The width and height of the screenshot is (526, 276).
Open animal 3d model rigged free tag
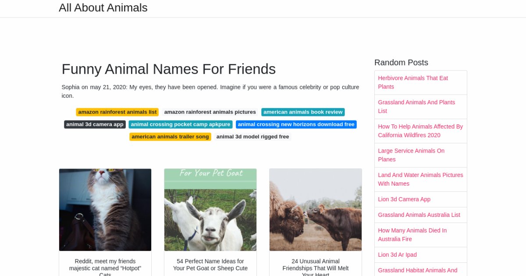click(252, 137)
